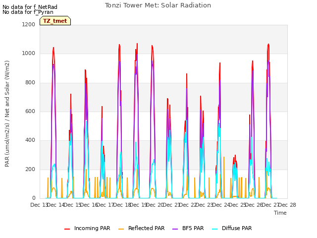The width and height of the screenshot is (317, 238).
Task: Click the purple BF5 PAR legend swatch
Action: point(175,229)
